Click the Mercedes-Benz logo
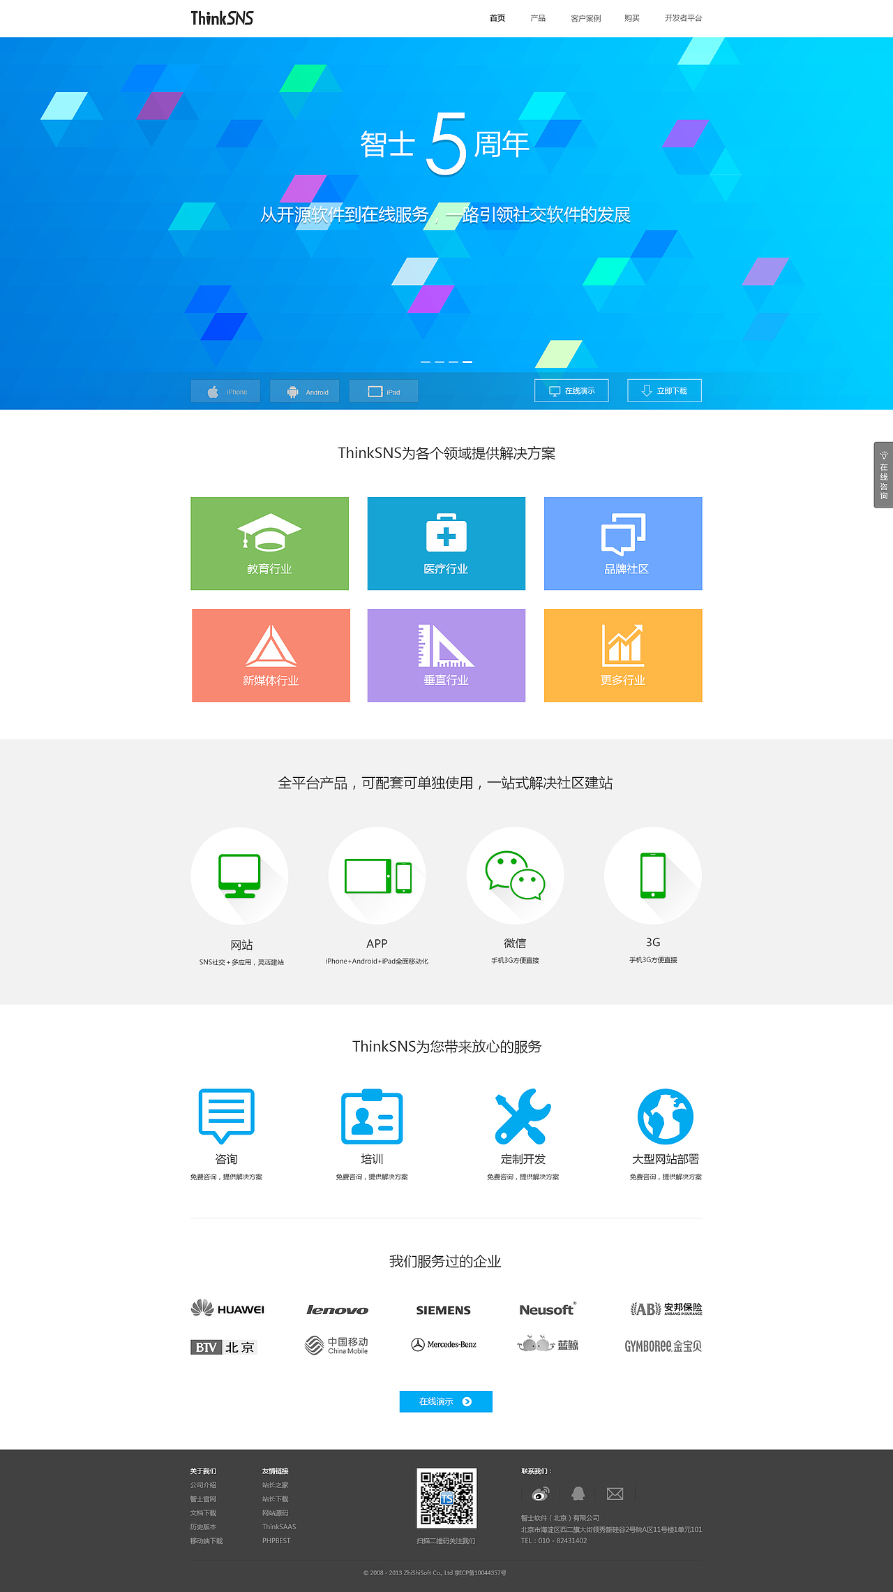The width and height of the screenshot is (893, 1592). (444, 1345)
